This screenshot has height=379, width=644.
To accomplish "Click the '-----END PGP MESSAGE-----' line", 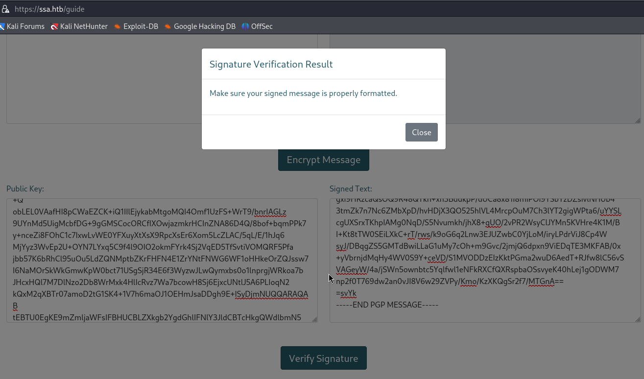I will point(387,305).
